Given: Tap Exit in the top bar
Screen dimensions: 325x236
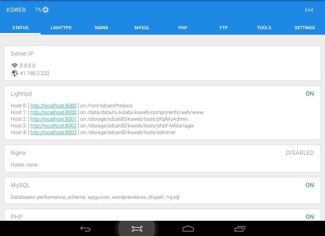Looking at the screenshot, I should pos(309,10).
